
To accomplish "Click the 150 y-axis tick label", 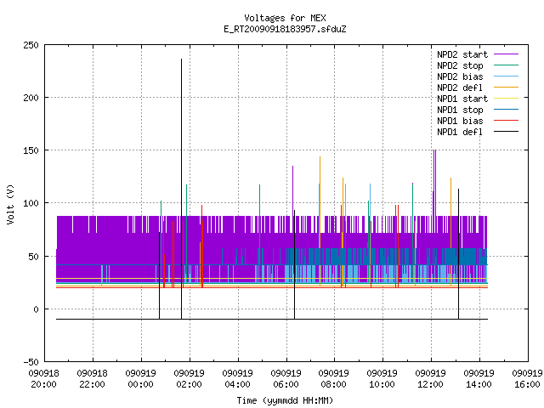I will (x=31, y=150).
